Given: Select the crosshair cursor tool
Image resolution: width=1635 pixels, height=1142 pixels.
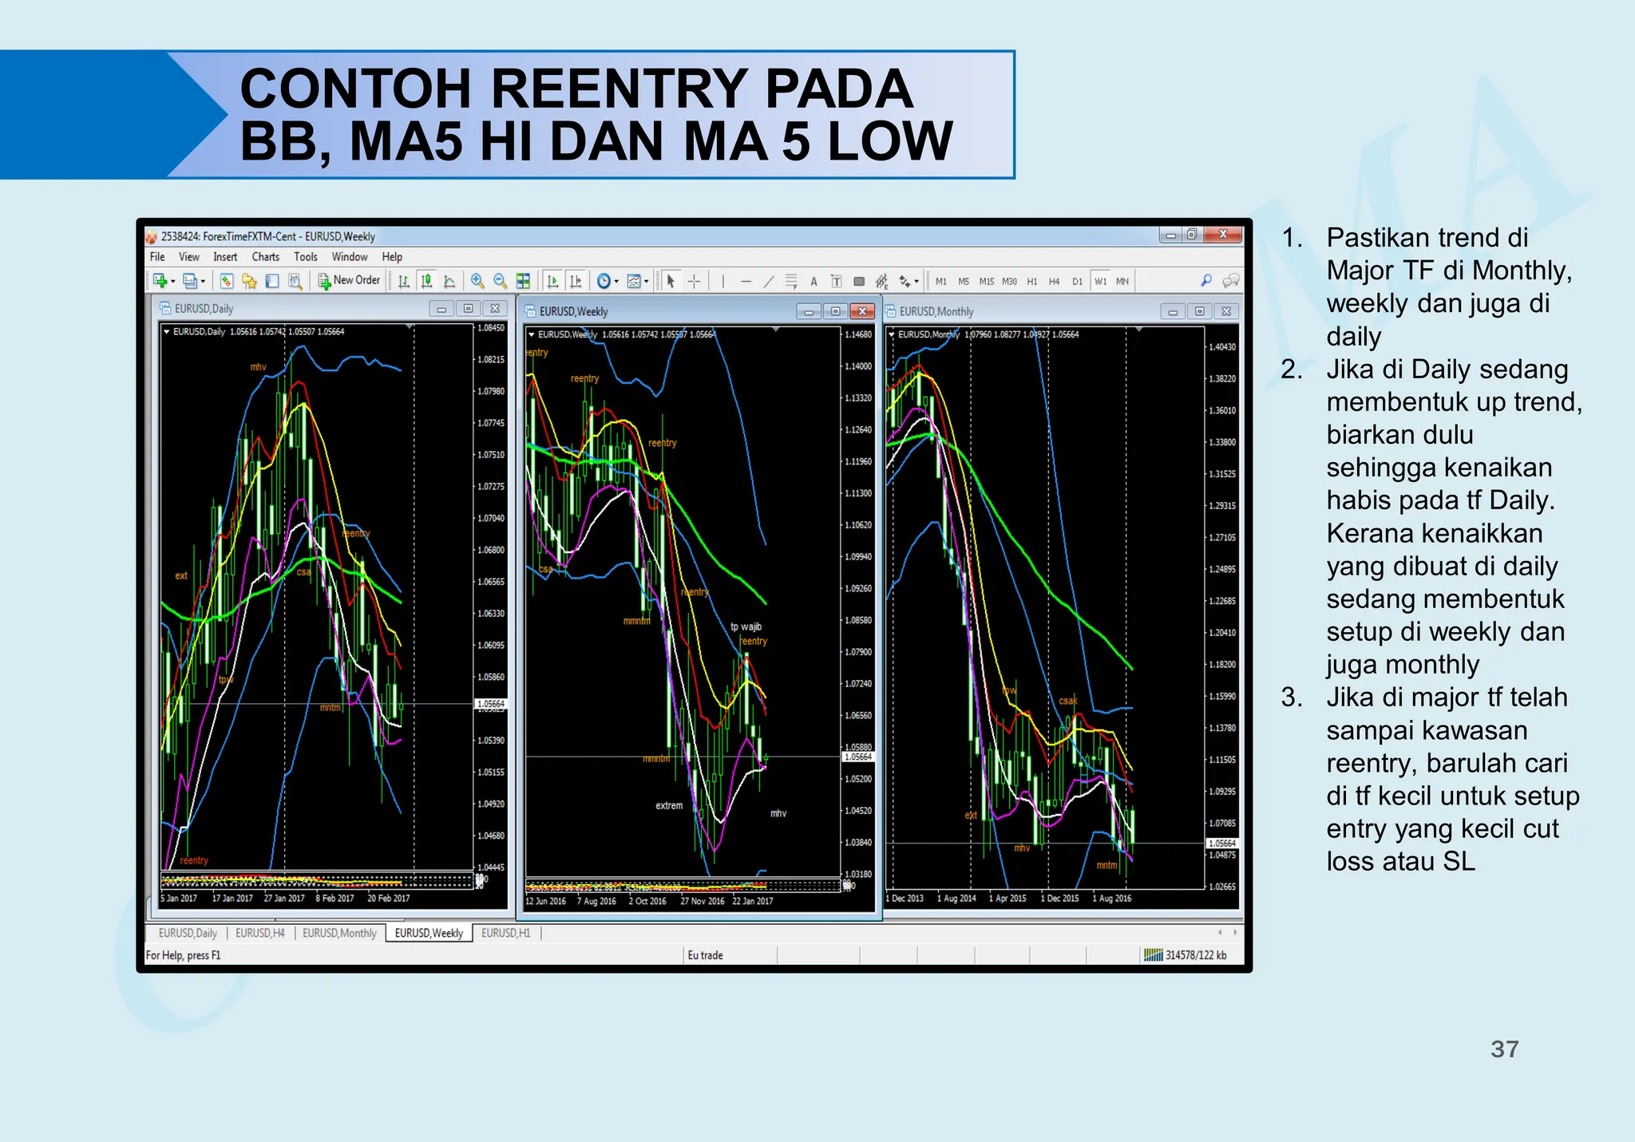Looking at the screenshot, I should pyautogui.click(x=694, y=281).
